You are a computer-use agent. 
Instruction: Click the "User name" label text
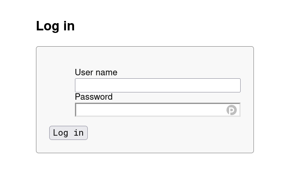(96, 72)
